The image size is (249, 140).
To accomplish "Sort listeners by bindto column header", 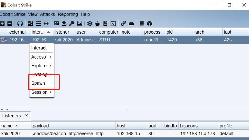I will 171,126.
